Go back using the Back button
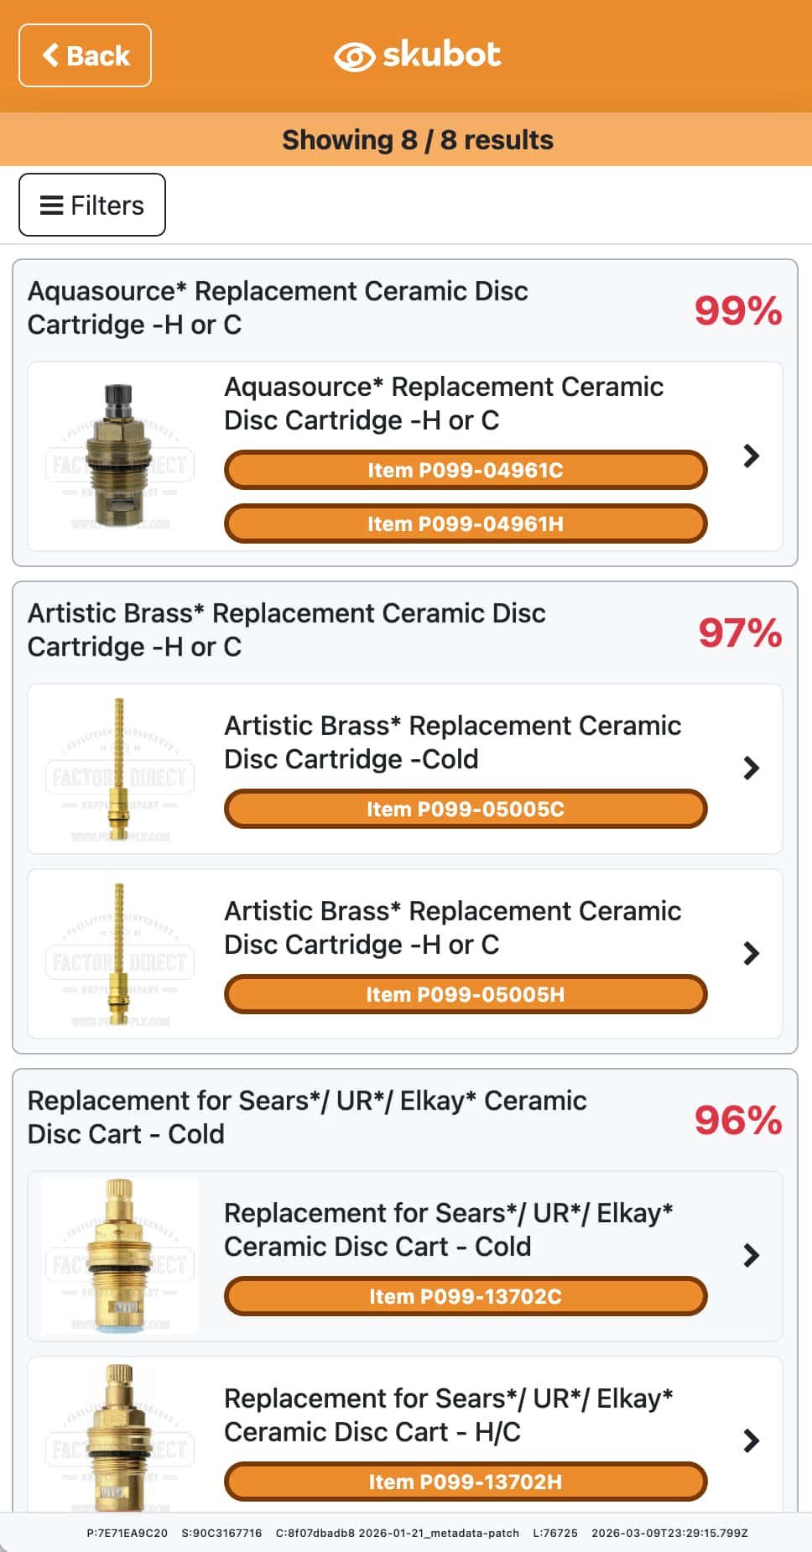 [85, 55]
